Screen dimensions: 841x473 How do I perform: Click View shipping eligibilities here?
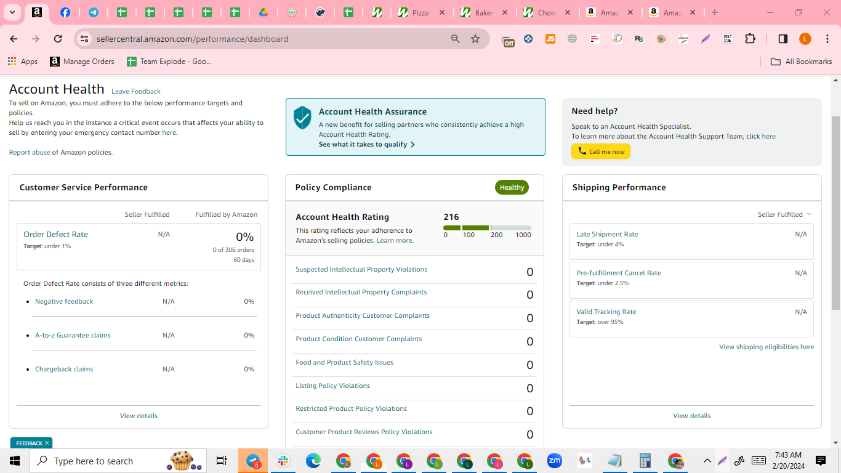(767, 347)
